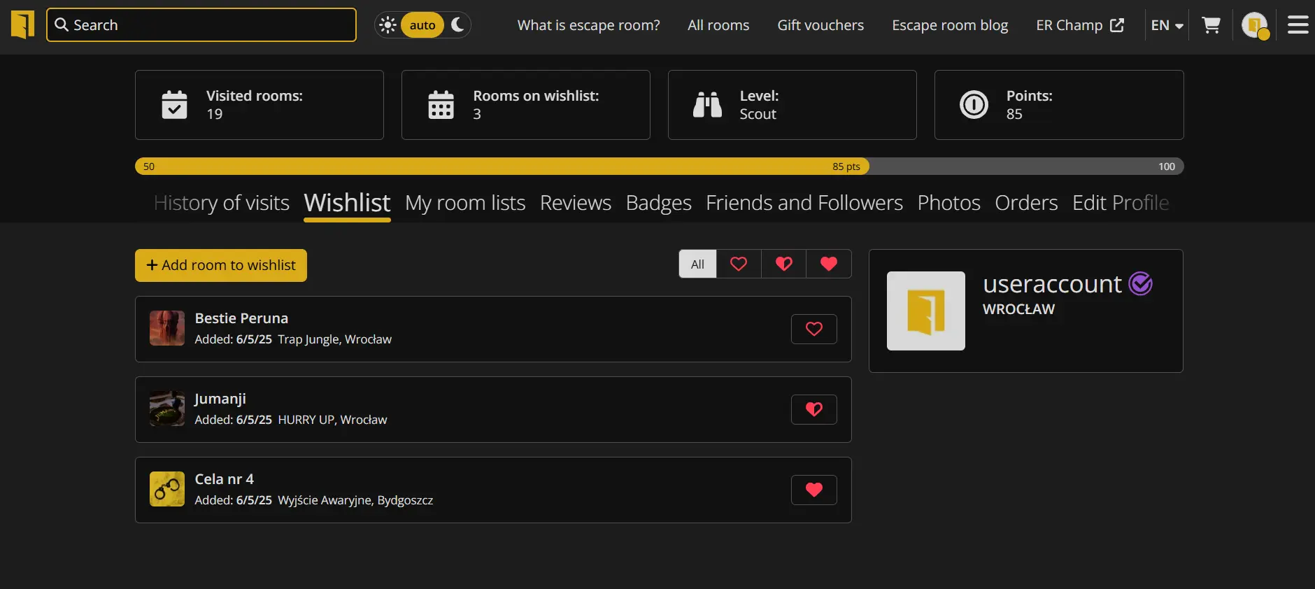Viewport: 1315px width, 589px height.
Task: Open the shopping cart
Action: point(1211,25)
